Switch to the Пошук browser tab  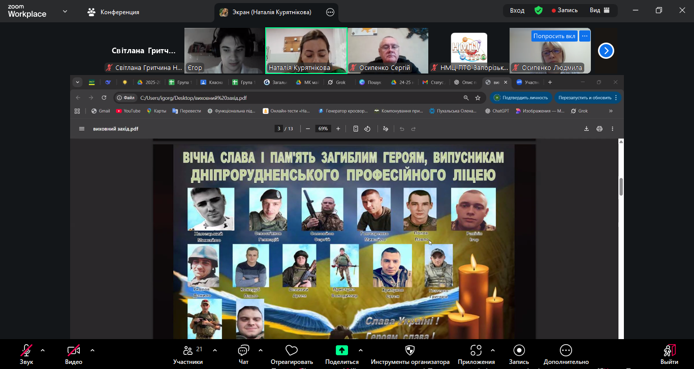[x=369, y=82]
